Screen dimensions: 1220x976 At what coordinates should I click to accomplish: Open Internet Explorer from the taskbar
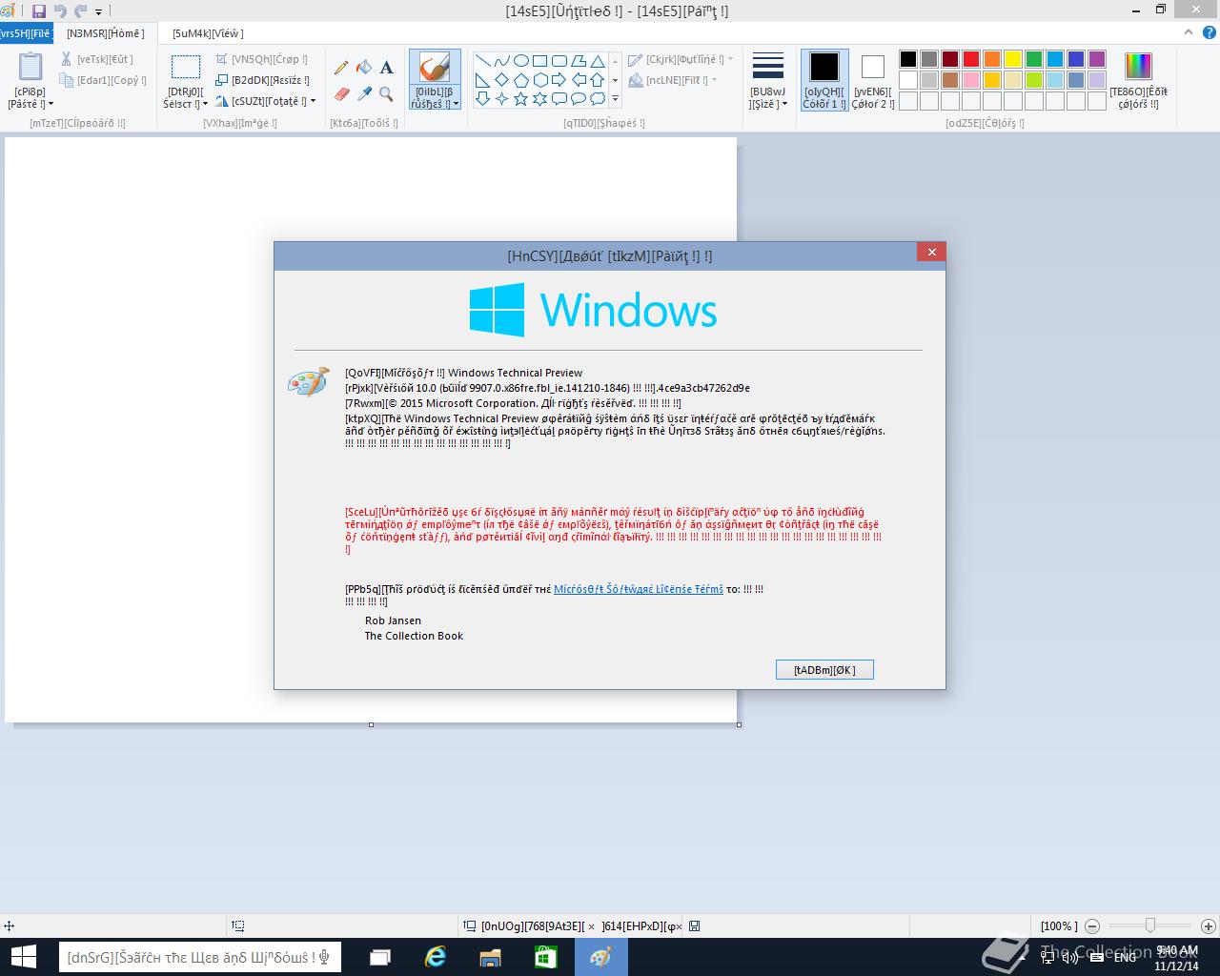point(436,957)
